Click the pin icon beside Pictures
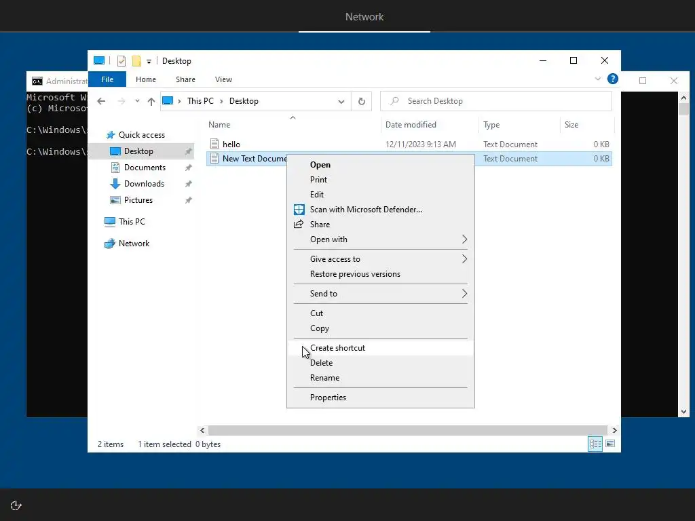The width and height of the screenshot is (695, 521). (x=189, y=200)
